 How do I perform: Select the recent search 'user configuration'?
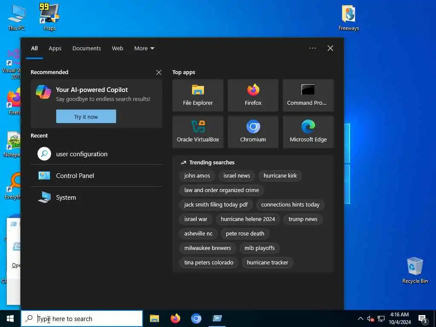point(97,154)
